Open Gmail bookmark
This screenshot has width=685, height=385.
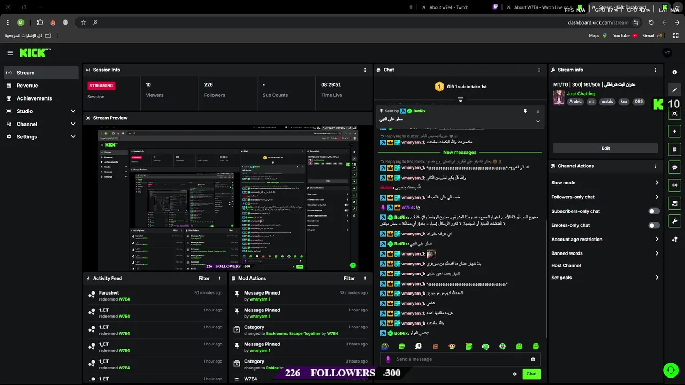(653, 36)
